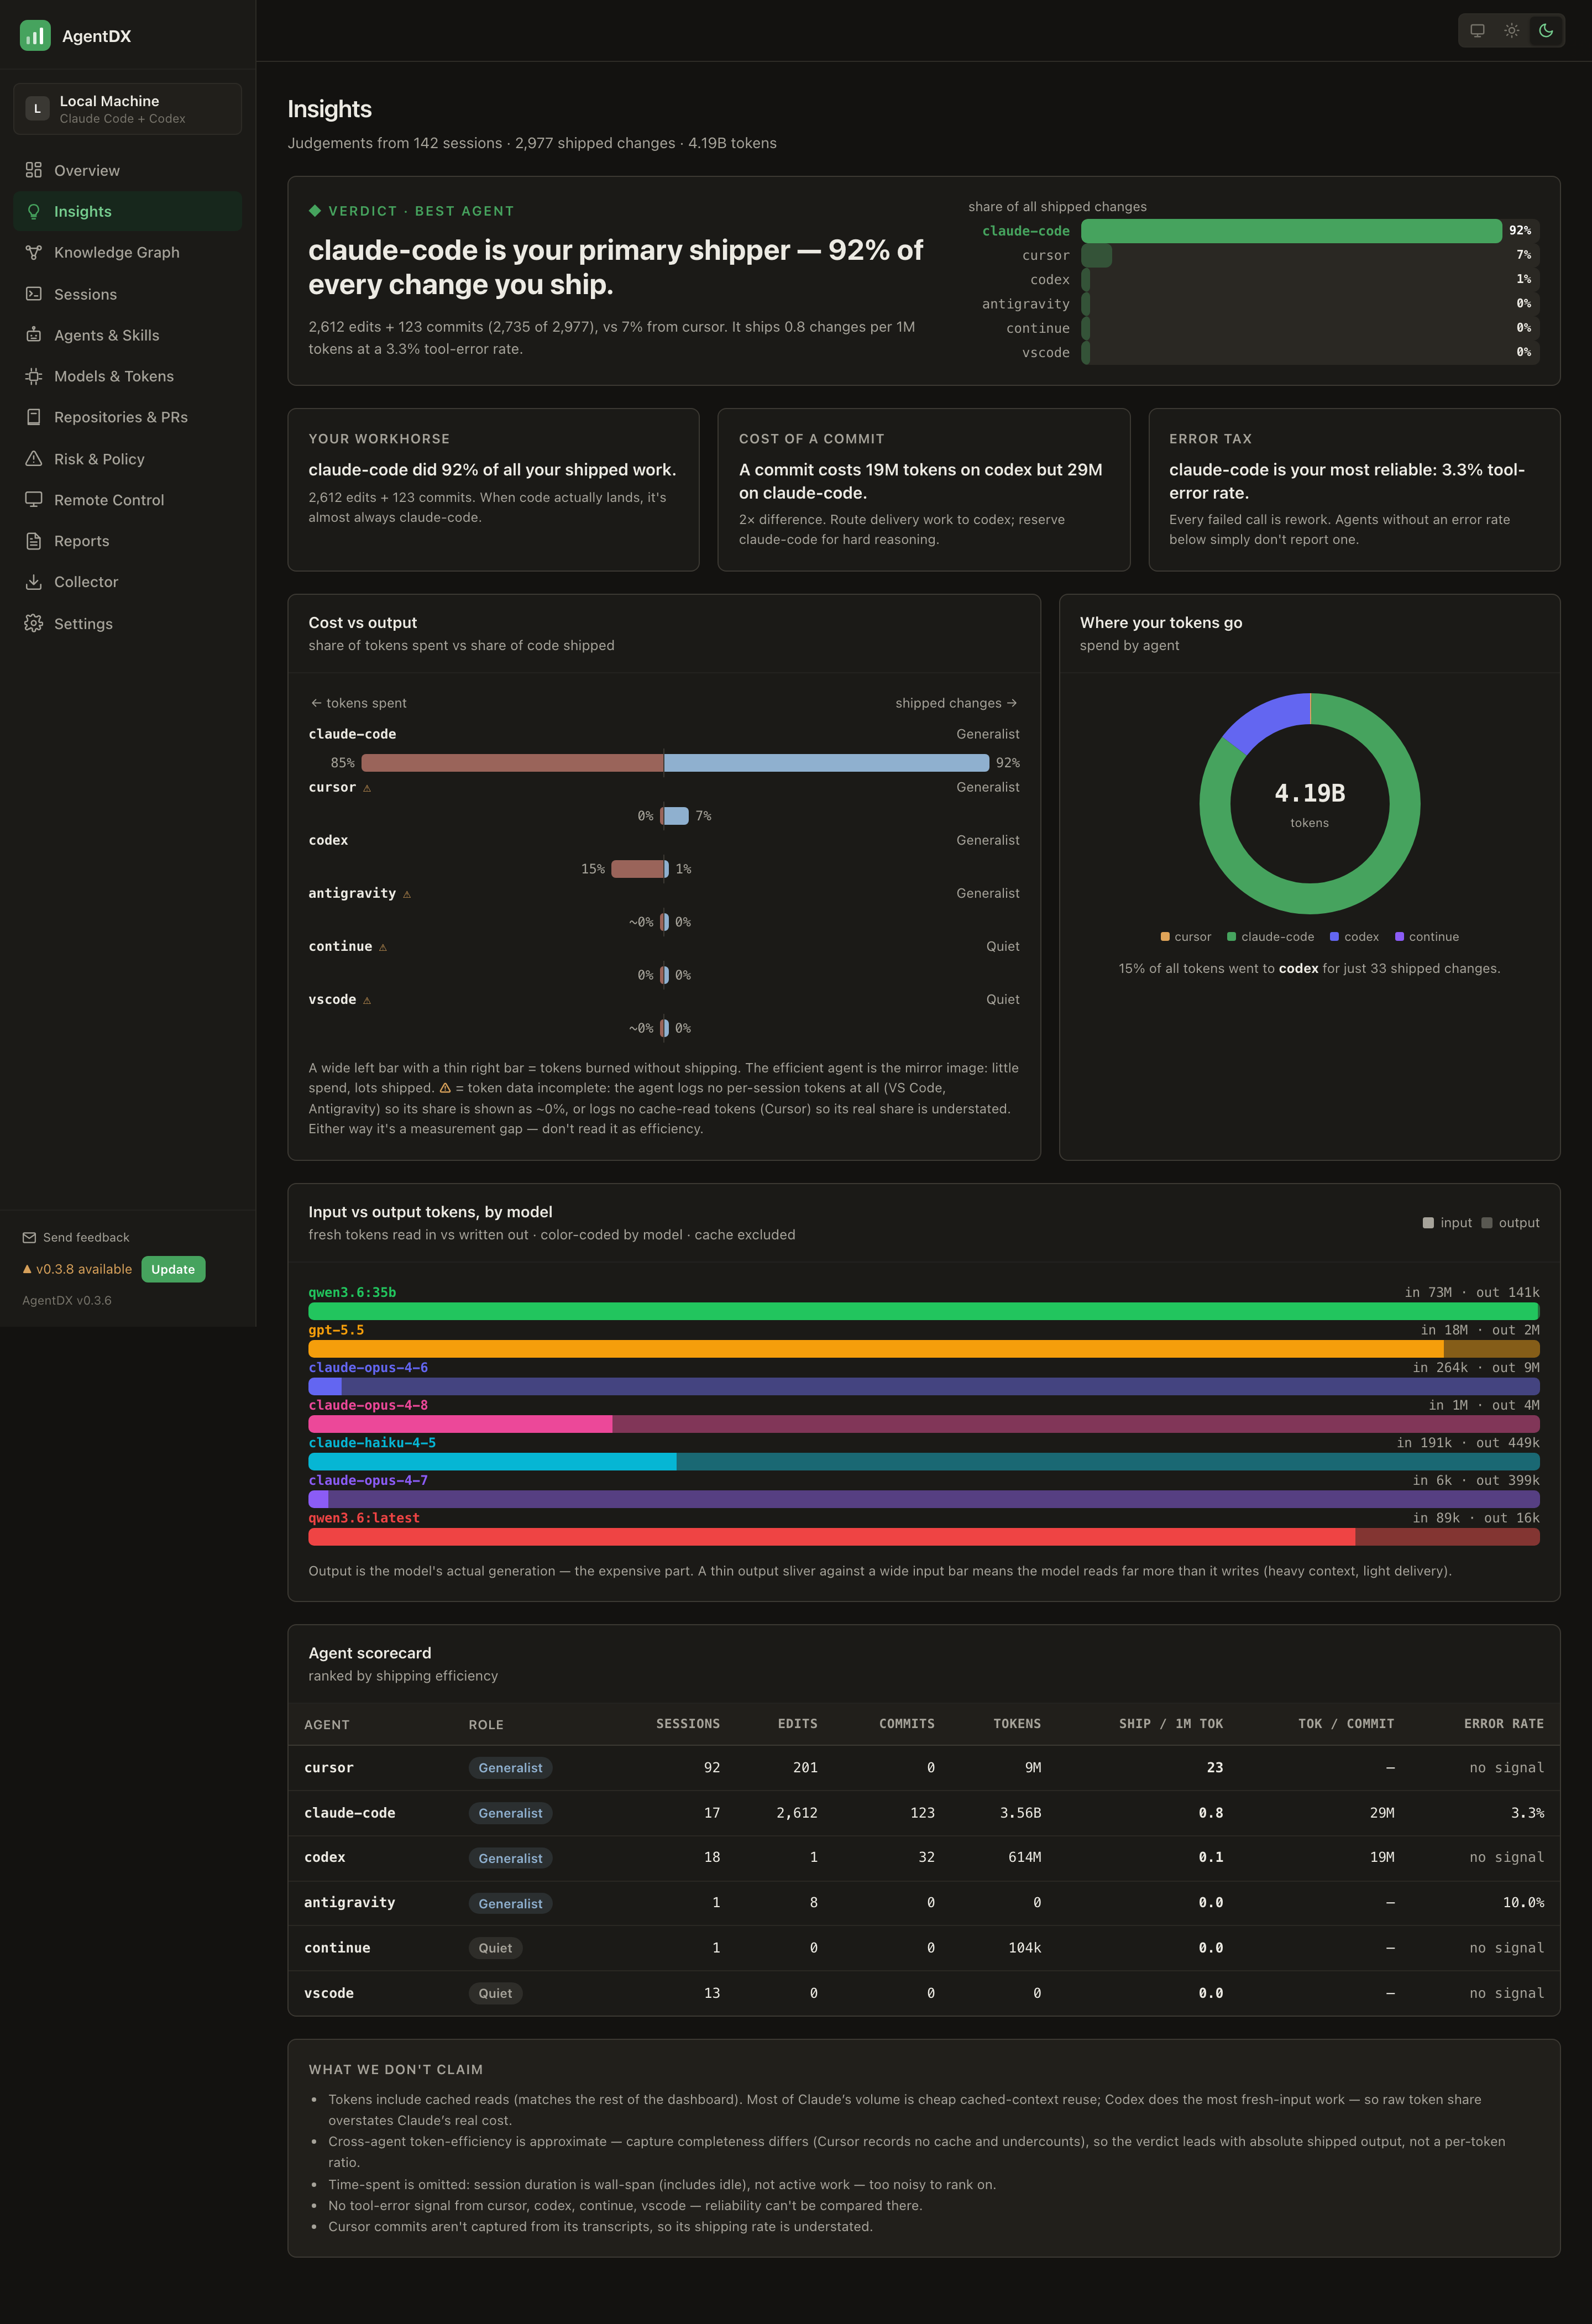
Task: Navigate to Models & Tokens
Action: (127, 376)
